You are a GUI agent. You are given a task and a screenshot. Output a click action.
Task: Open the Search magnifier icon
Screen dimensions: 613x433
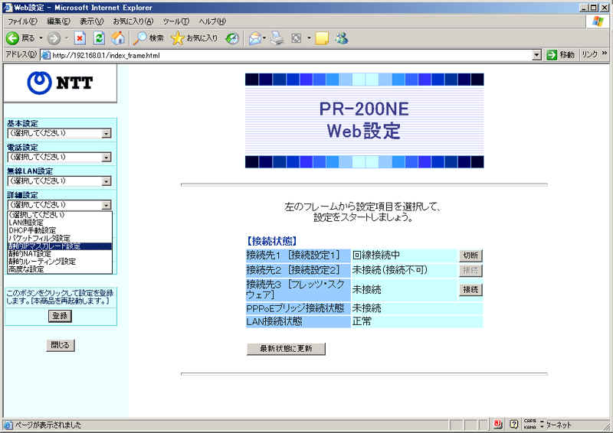click(x=139, y=38)
